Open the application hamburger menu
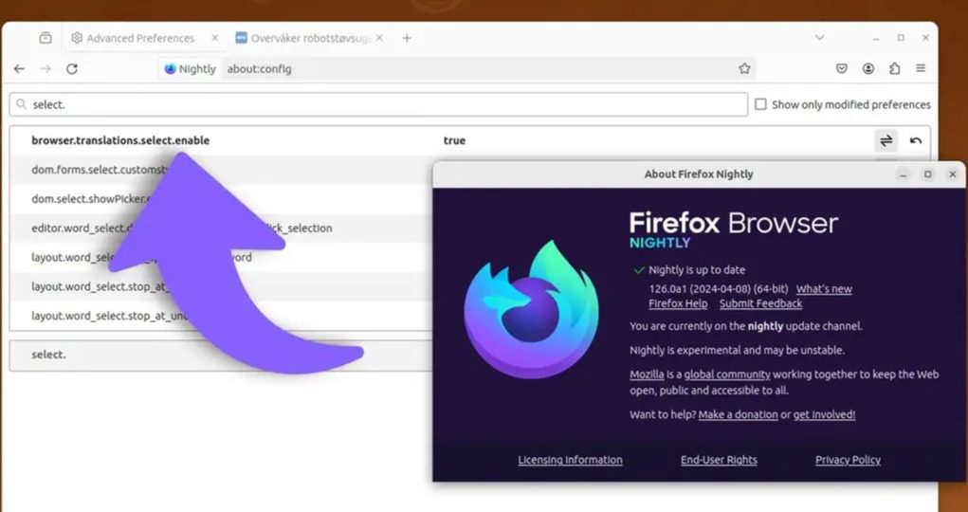Image resolution: width=968 pixels, height=512 pixels. pos(921,68)
